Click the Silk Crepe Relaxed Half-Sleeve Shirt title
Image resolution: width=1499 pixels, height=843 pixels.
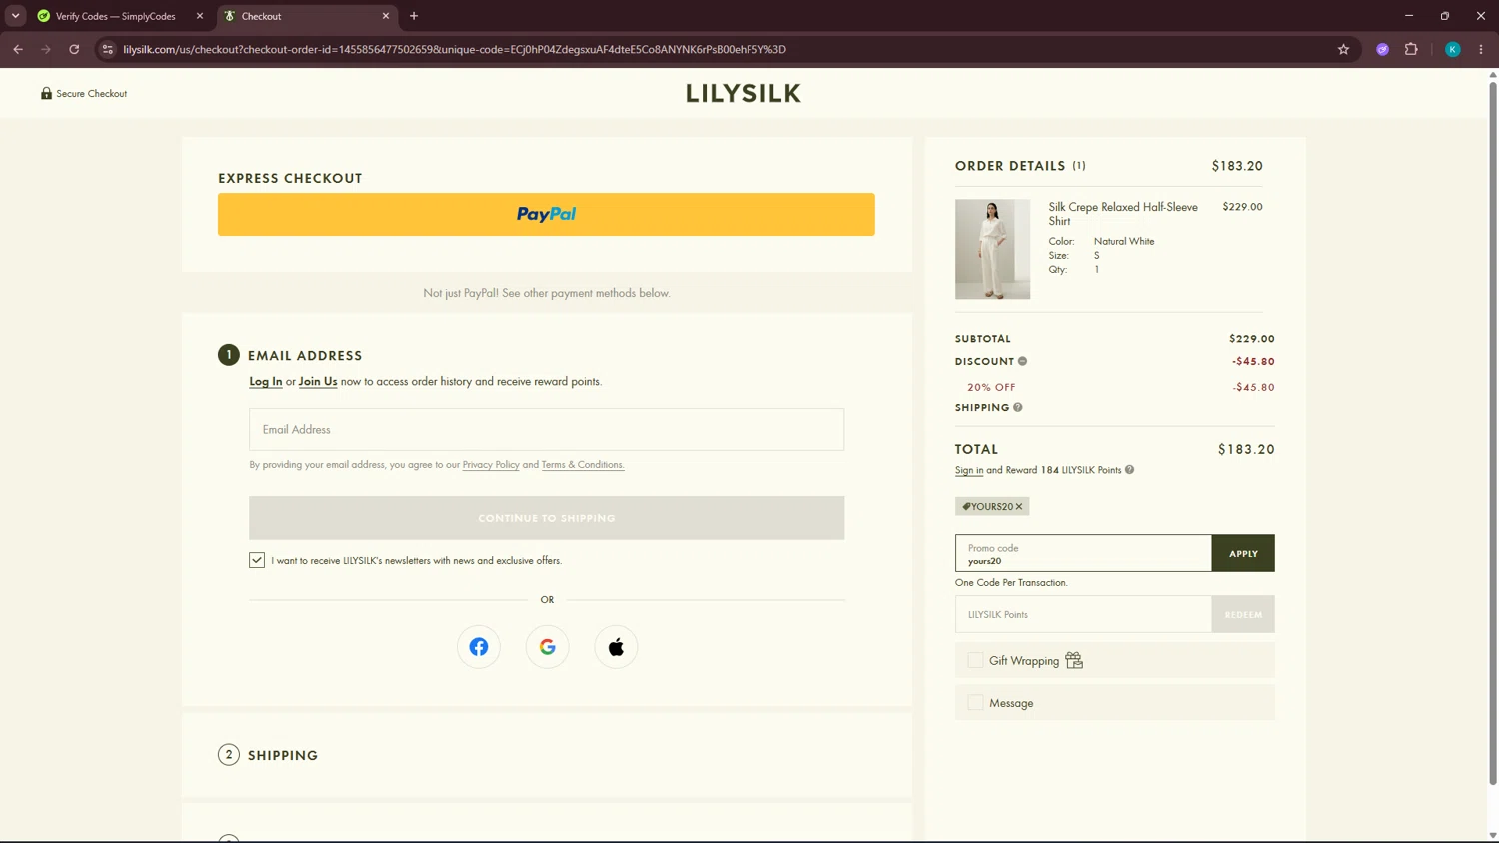[1123, 214]
